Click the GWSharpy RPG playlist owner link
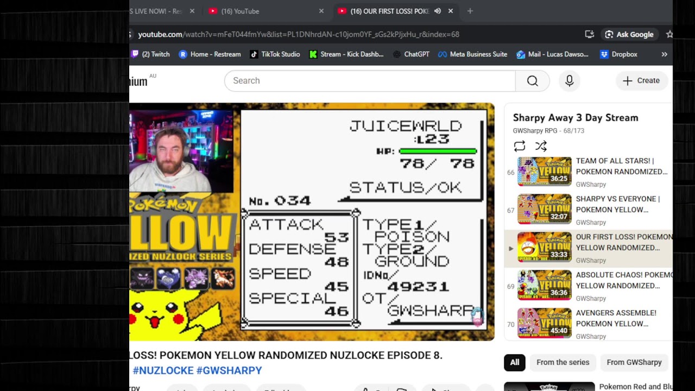The width and height of the screenshot is (695, 391). [535, 131]
